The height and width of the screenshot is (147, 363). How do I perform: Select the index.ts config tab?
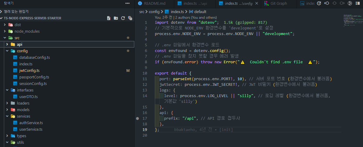coord(238,4)
